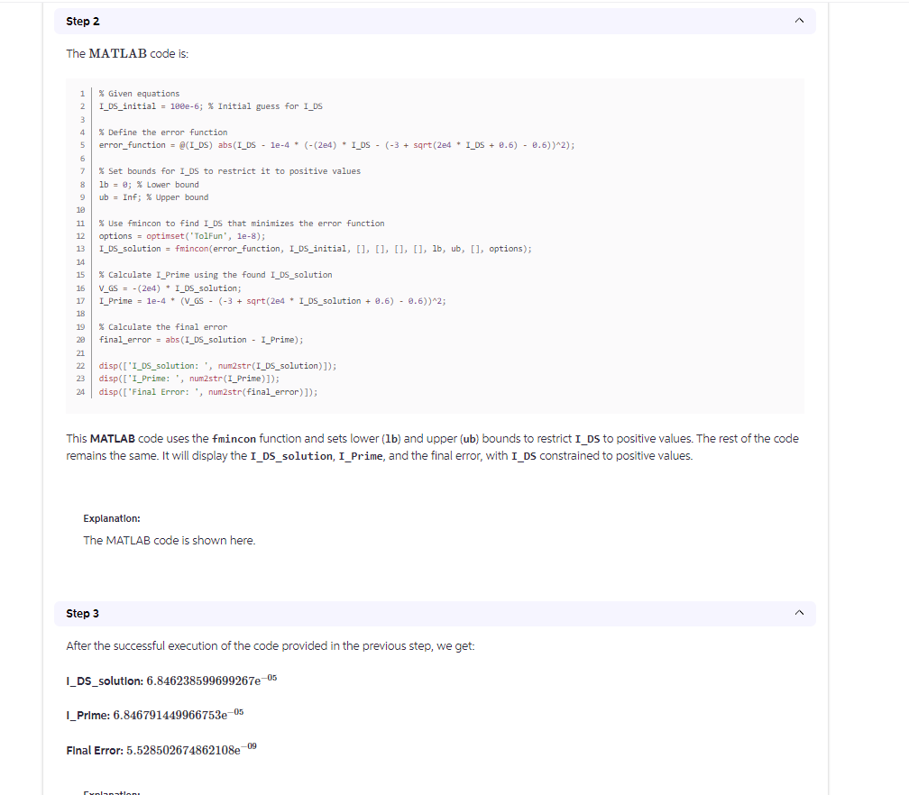909x795 pixels.
Task: Click the Explanation label under Step 2
Action: pyautogui.click(x=111, y=518)
